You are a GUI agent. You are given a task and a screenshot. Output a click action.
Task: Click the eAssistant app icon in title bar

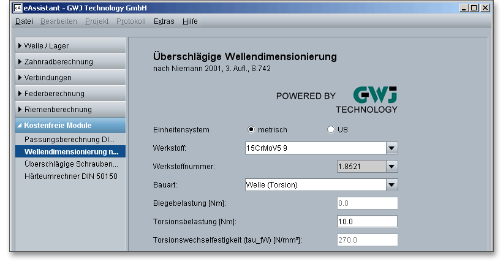pos(17,8)
